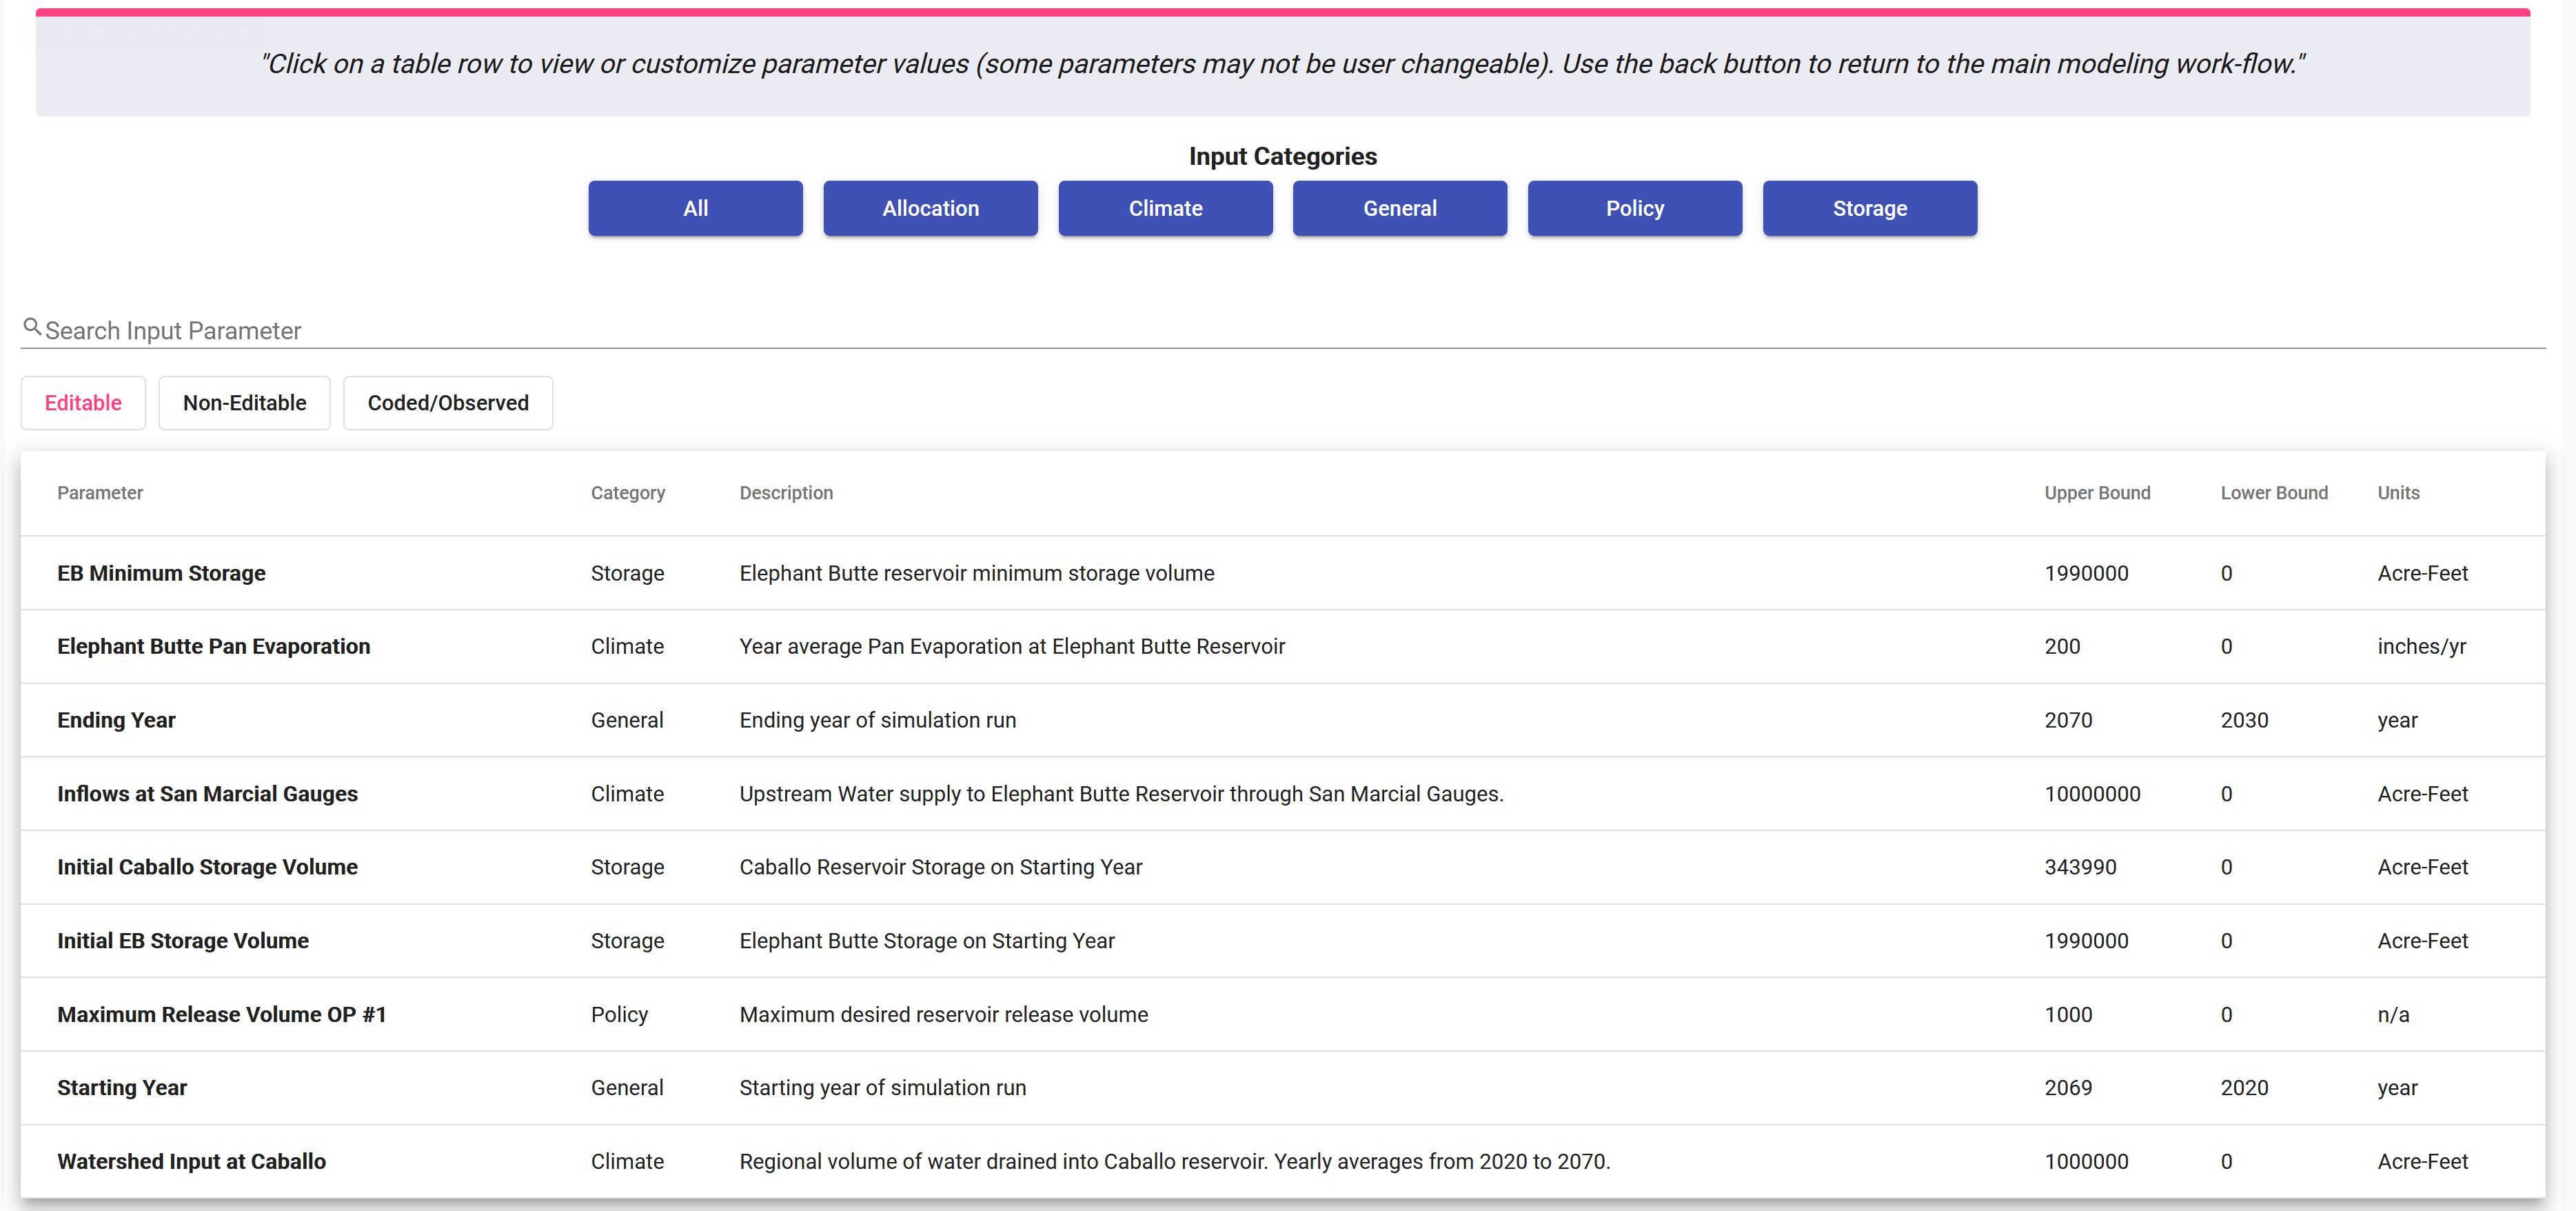This screenshot has height=1211, width=2576.
Task: Switch to the Coded/Observed tab
Action: click(448, 402)
